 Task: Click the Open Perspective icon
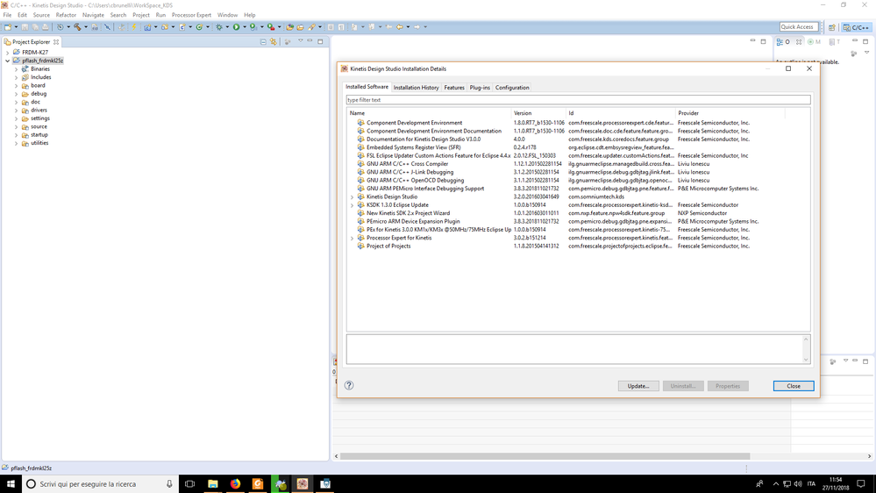(x=832, y=27)
